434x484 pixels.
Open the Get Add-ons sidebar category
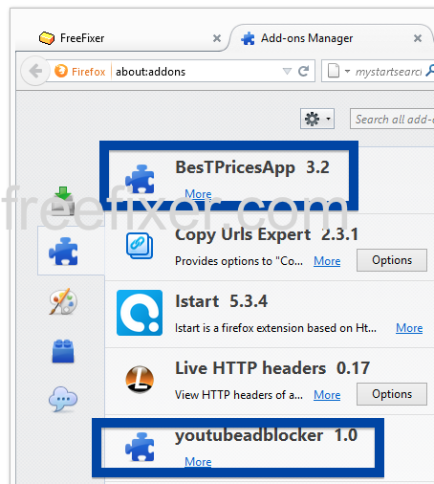click(63, 202)
